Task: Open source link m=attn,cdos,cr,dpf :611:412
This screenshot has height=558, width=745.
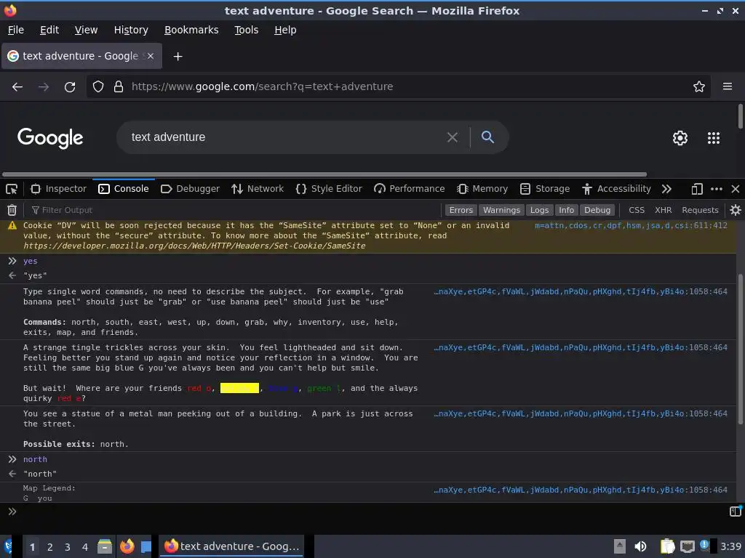Action: (x=631, y=225)
